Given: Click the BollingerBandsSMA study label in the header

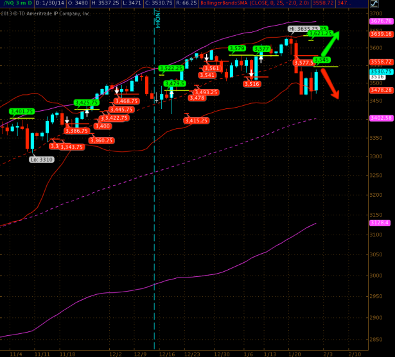Looking at the screenshot, I should click(255, 3).
